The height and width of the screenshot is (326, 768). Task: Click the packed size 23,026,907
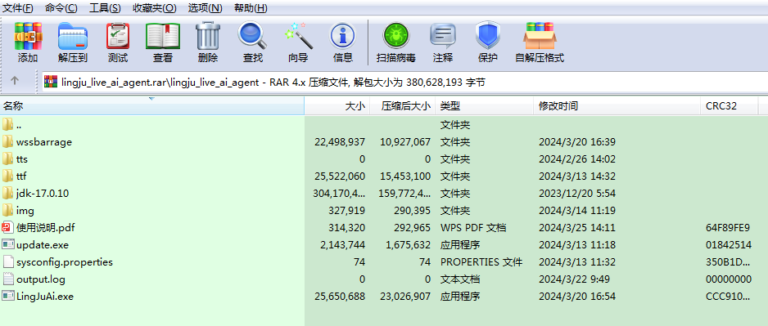click(405, 297)
